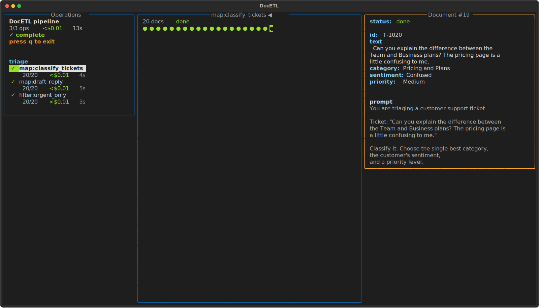Click the triage pipeline step heading

pyautogui.click(x=19, y=62)
